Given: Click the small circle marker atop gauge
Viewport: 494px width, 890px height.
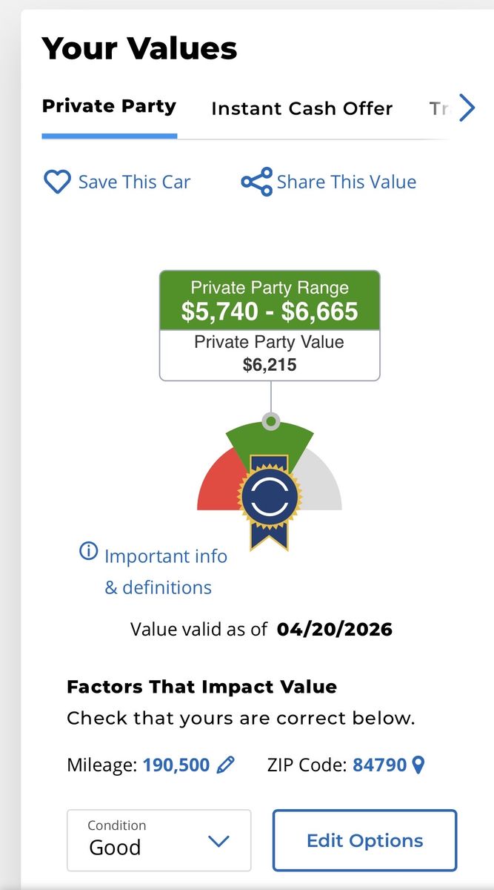Looking at the screenshot, I should [271, 422].
